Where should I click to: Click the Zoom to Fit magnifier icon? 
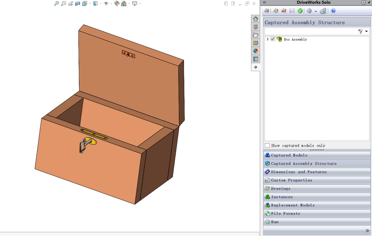point(56,3)
